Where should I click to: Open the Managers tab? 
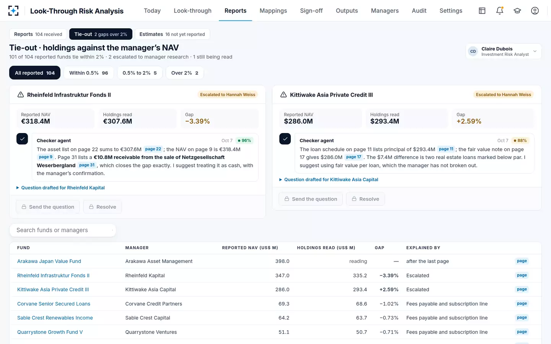[385, 11]
